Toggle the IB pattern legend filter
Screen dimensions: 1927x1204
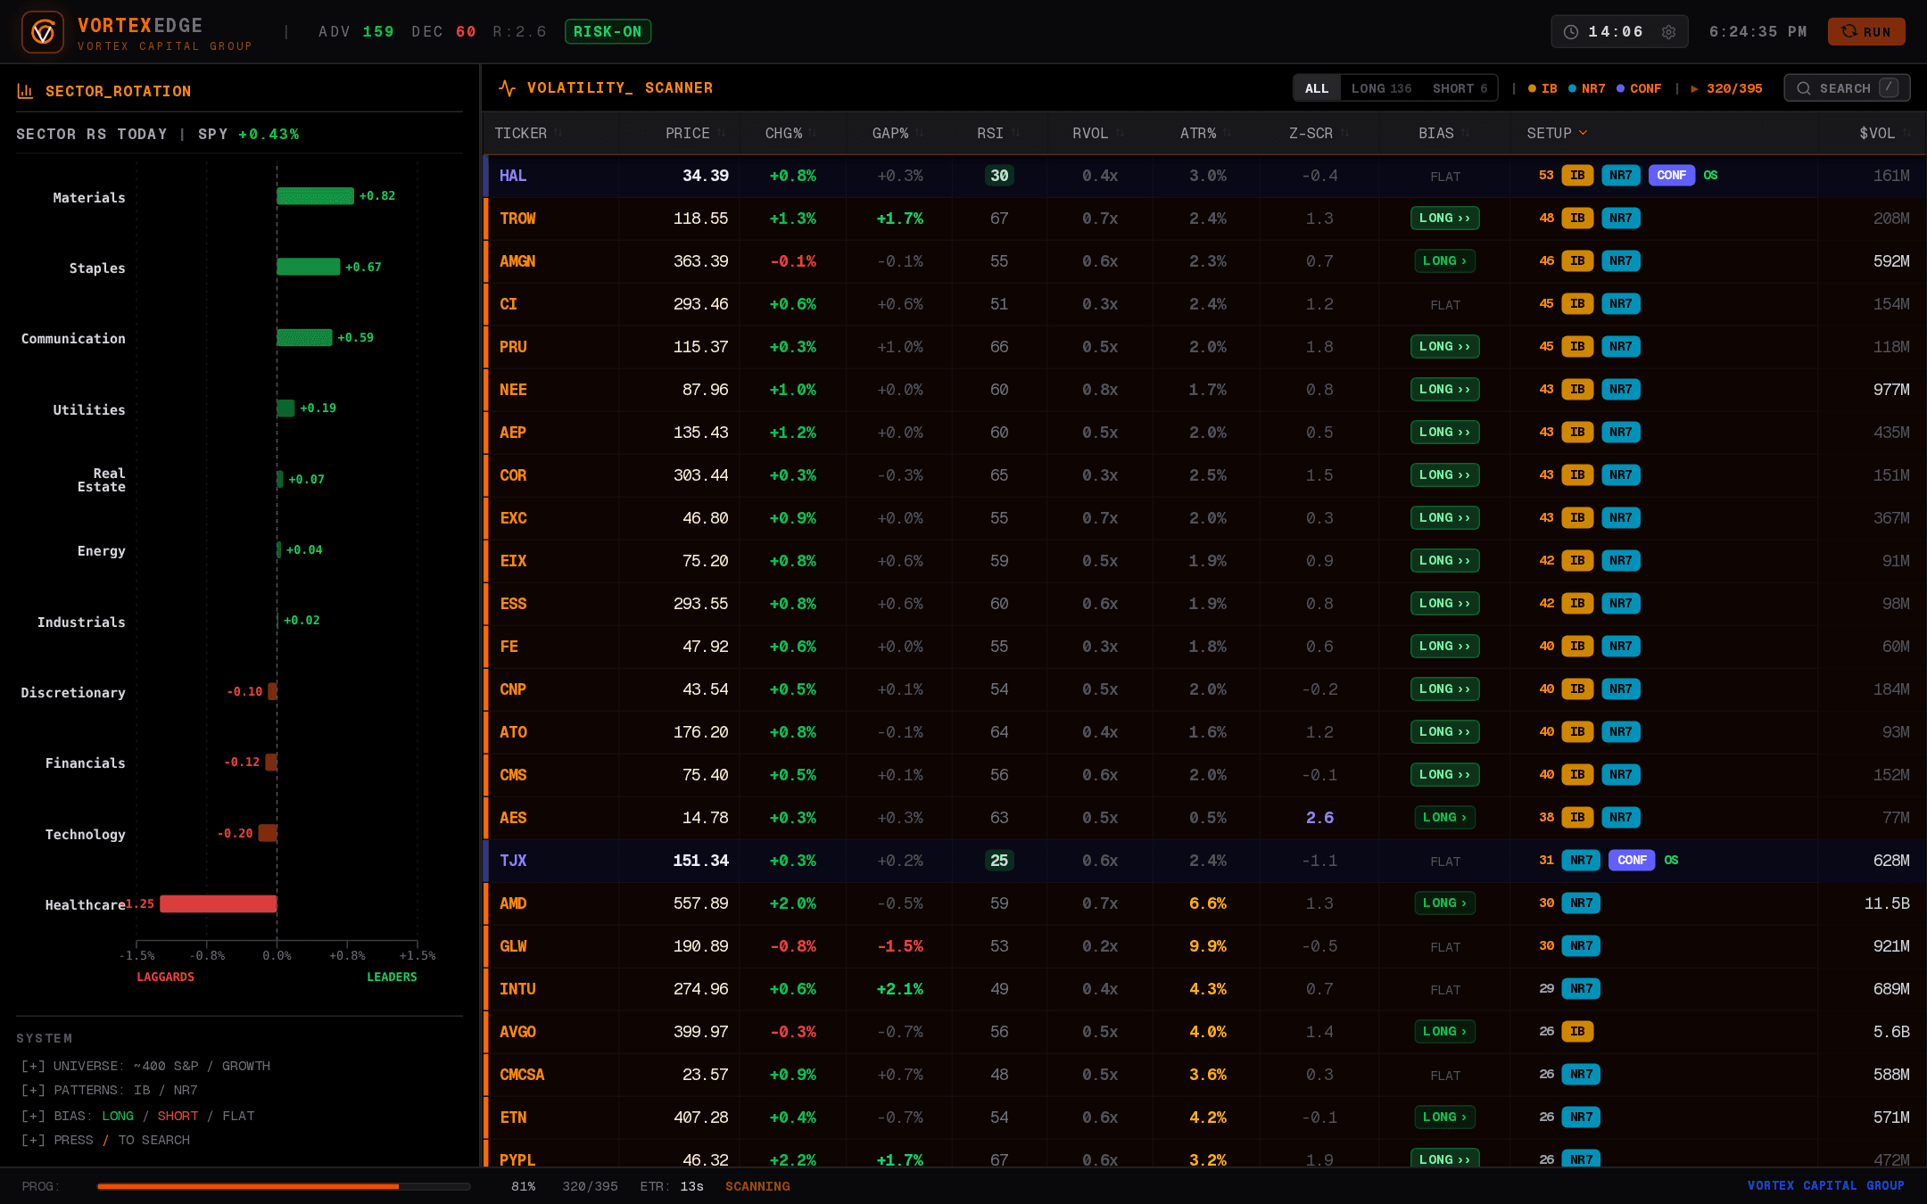(1542, 88)
